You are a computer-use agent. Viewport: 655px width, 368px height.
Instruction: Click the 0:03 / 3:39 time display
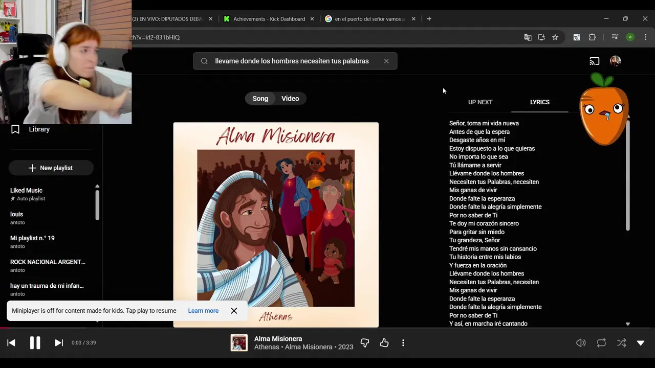coord(83,343)
